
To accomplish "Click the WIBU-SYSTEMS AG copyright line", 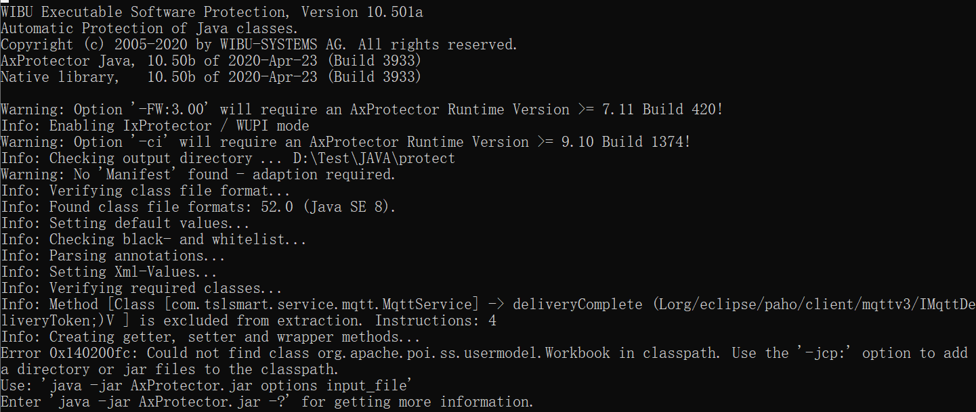I will pyautogui.click(x=259, y=45).
